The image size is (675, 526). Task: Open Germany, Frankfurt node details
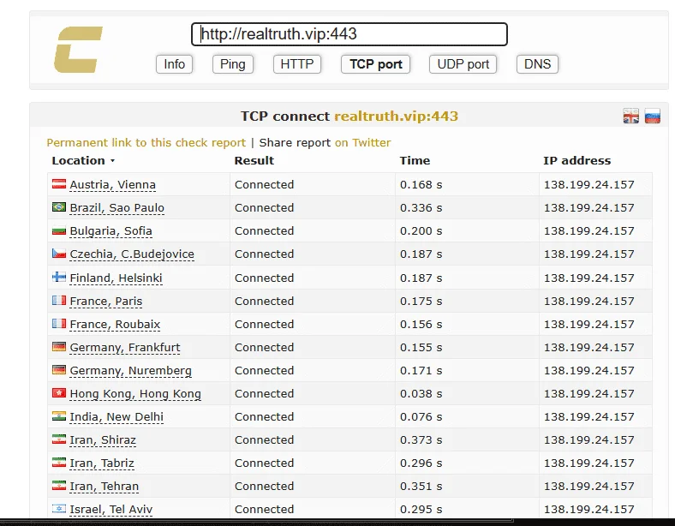coord(125,348)
